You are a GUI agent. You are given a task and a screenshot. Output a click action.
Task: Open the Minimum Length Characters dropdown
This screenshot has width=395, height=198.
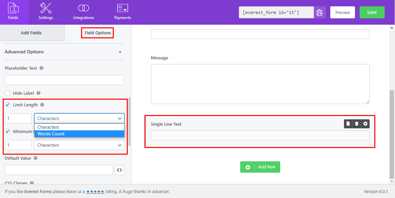click(x=79, y=145)
